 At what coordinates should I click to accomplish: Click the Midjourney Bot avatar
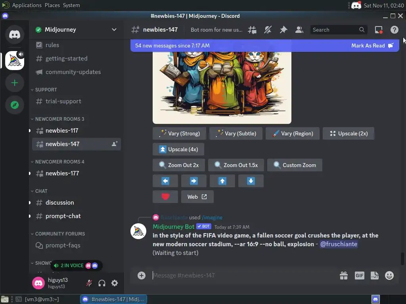[x=138, y=231]
